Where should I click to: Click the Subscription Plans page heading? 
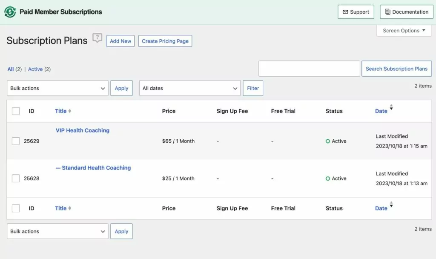pyautogui.click(x=47, y=40)
